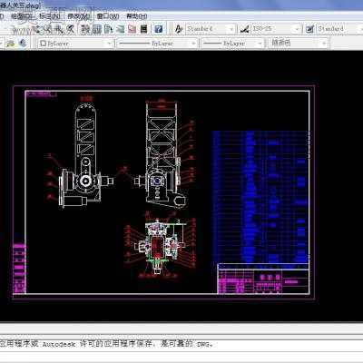The height and width of the screenshot is (363, 363).
Task: Open the DesignCenter icon
Action: [97, 29]
